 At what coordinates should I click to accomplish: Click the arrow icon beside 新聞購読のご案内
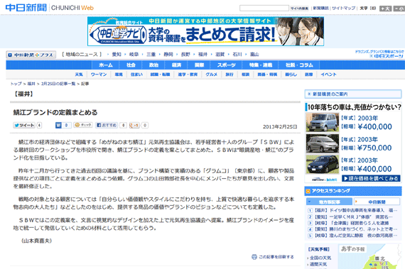coord(309,94)
